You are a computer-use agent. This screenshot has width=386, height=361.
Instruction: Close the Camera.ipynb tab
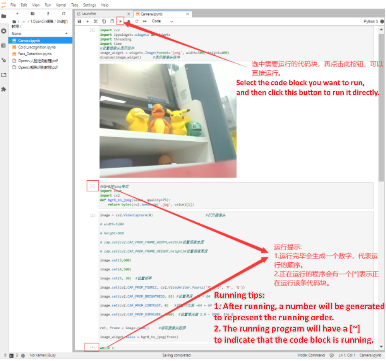pyautogui.click(x=188, y=14)
